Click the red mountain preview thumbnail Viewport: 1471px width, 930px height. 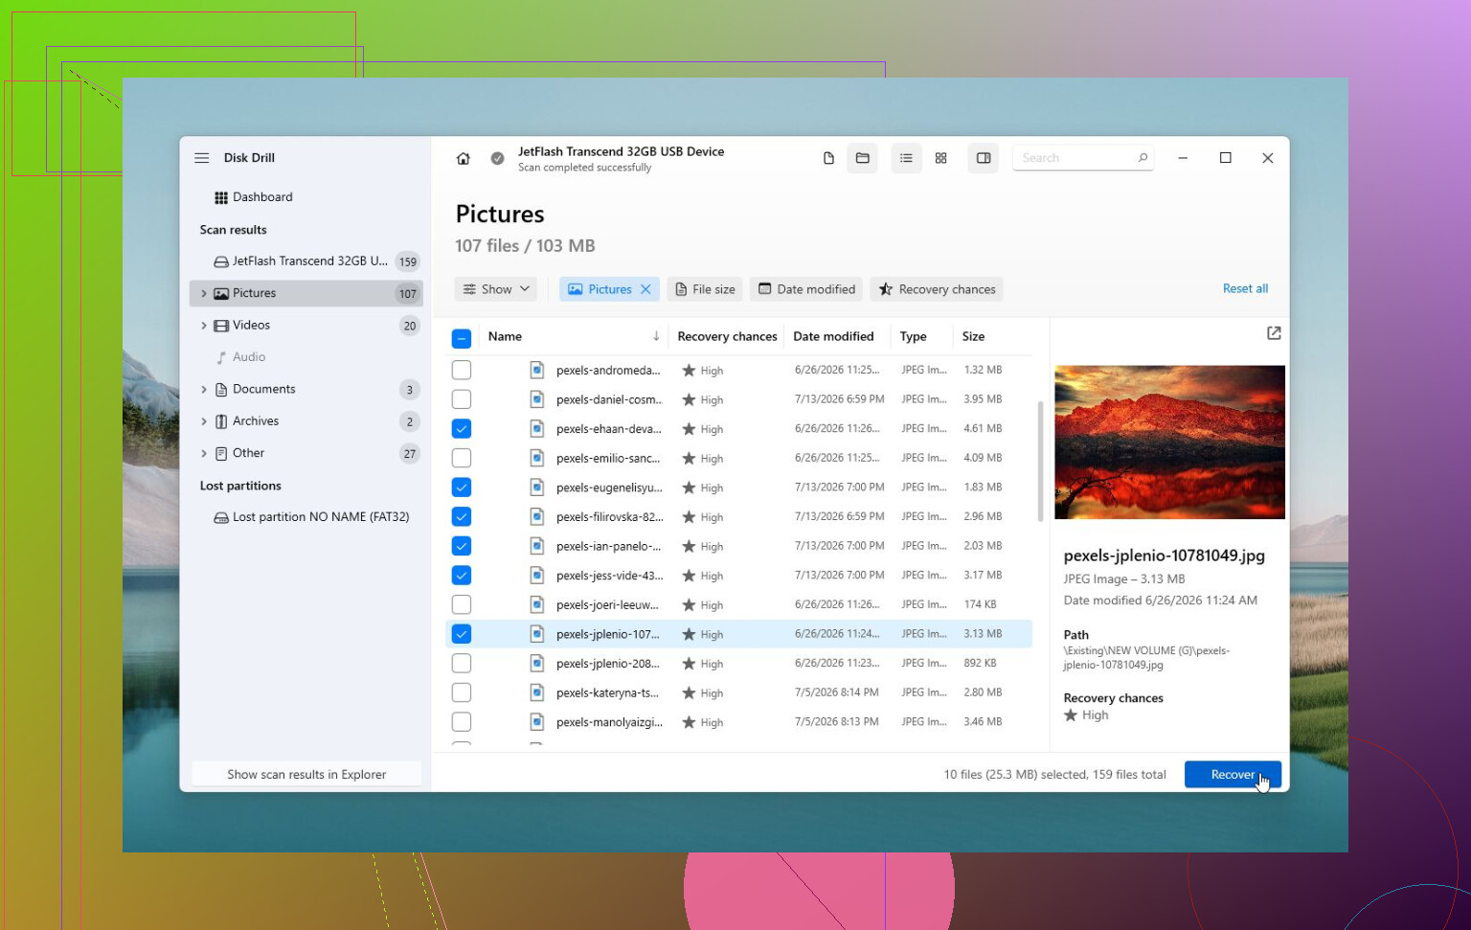point(1169,442)
